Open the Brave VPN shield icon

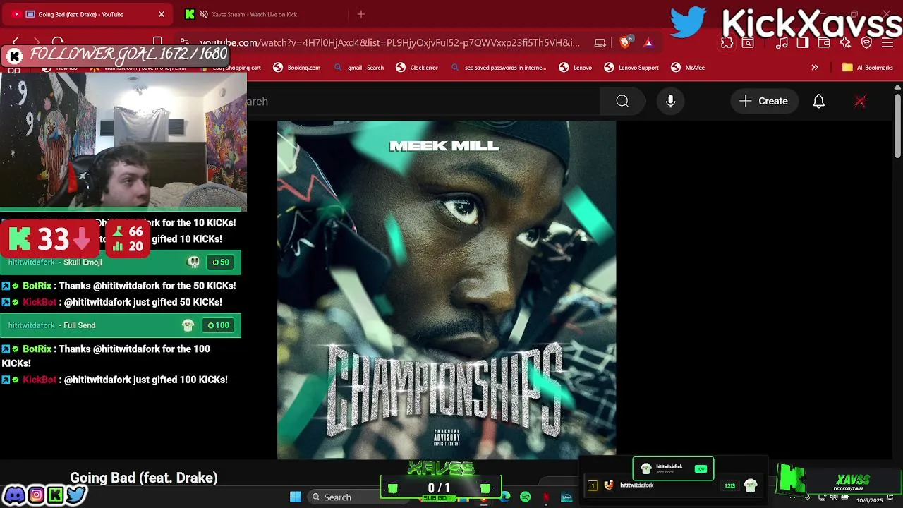pos(867,42)
